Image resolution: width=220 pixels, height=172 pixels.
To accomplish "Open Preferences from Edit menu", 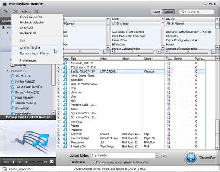I will 37,60.
